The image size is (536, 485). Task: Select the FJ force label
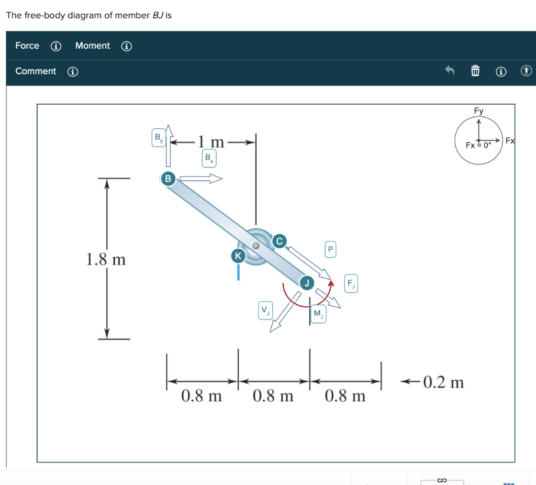point(351,283)
